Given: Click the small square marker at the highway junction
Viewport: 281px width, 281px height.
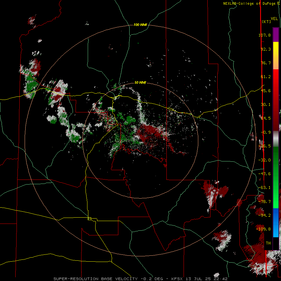Looking at the screenshot, I should (89, 219).
